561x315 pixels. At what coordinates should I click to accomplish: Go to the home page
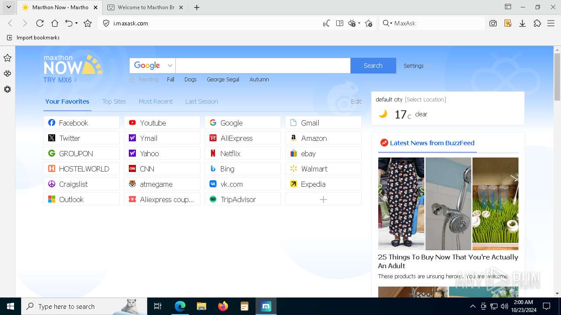[54, 23]
